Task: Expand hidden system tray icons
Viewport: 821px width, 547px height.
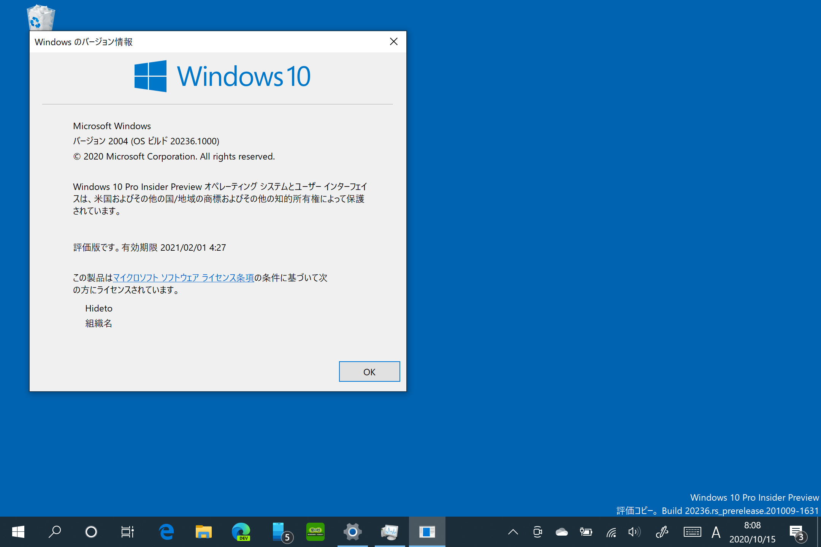Action: coord(513,532)
